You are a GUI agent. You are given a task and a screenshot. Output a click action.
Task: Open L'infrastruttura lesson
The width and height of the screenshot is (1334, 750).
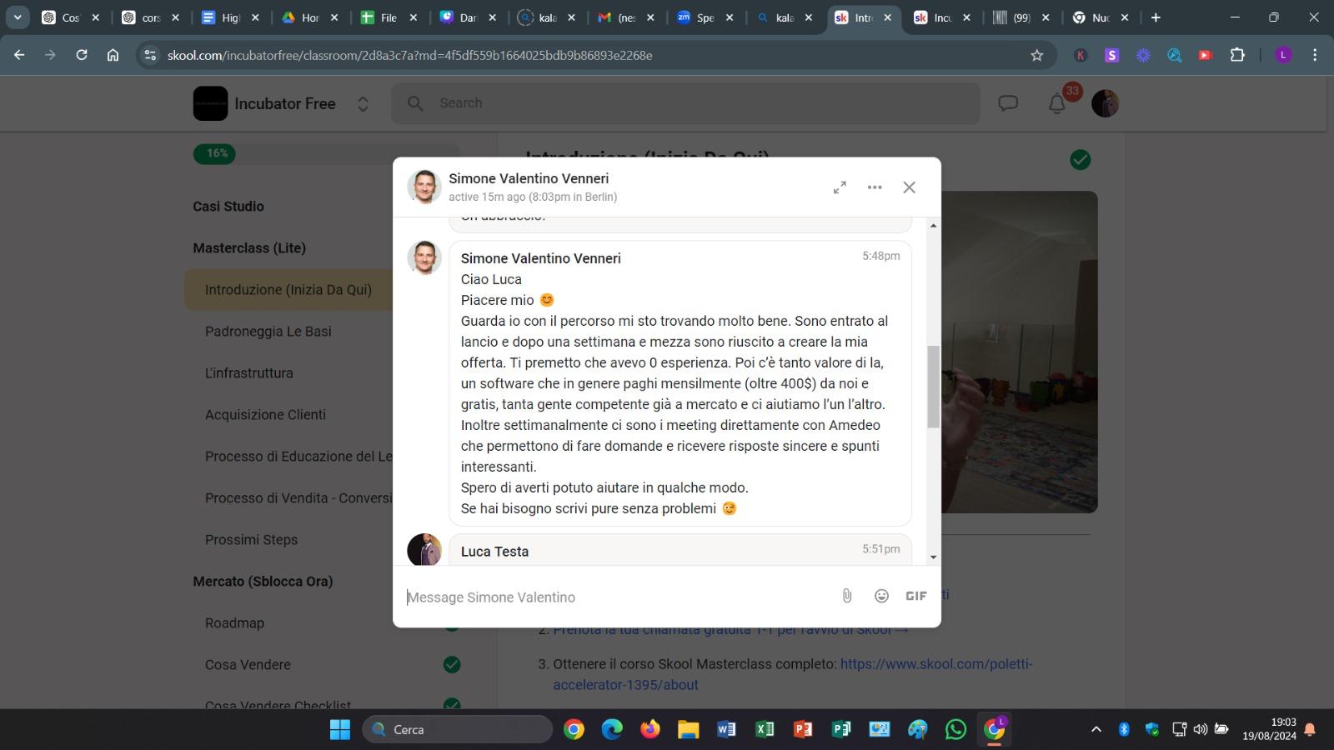pos(249,372)
